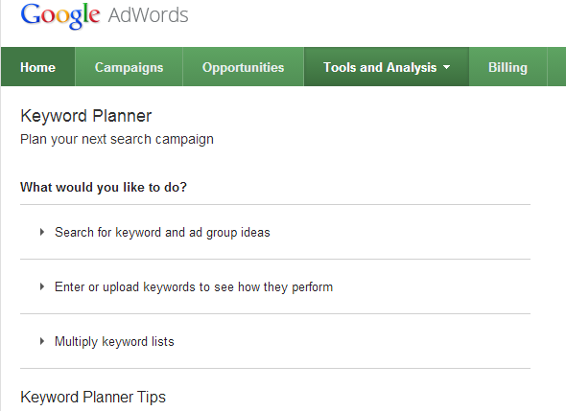Click the Keyword Planner page heading

pos(86,116)
